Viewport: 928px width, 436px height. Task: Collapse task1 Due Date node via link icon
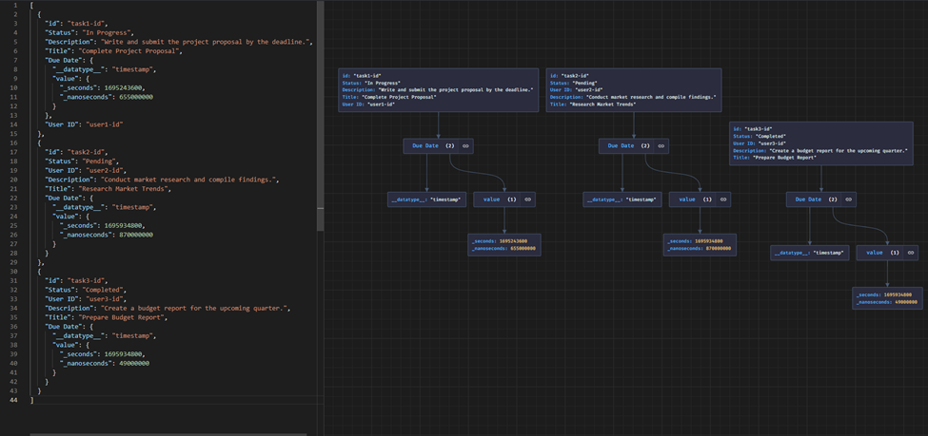pyautogui.click(x=465, y=146)
